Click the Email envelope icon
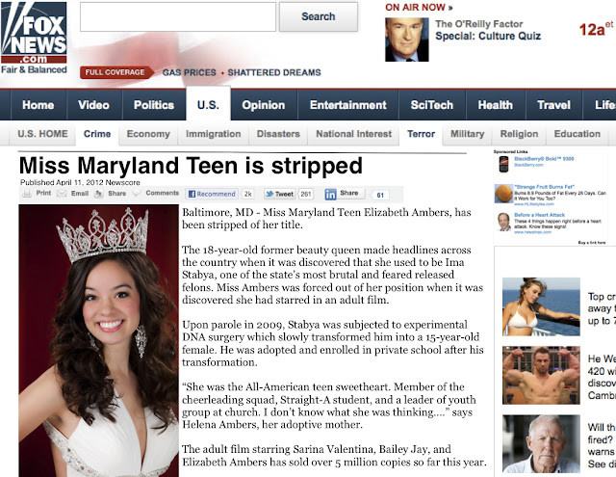Viewport: 616px width, 477px height. 62,193
